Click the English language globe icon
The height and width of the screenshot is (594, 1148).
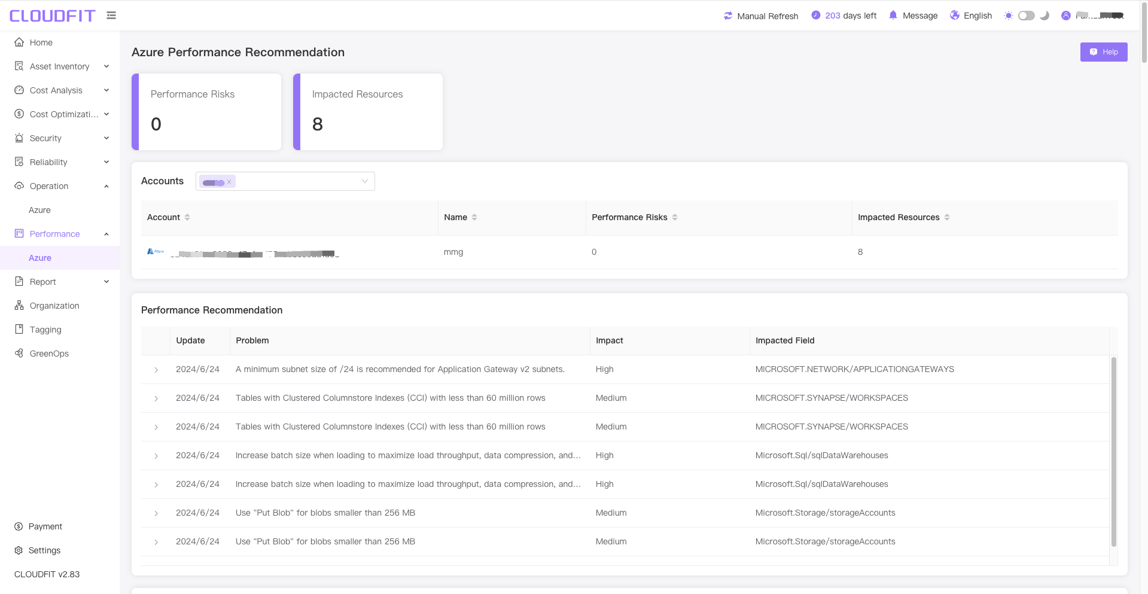955,16
